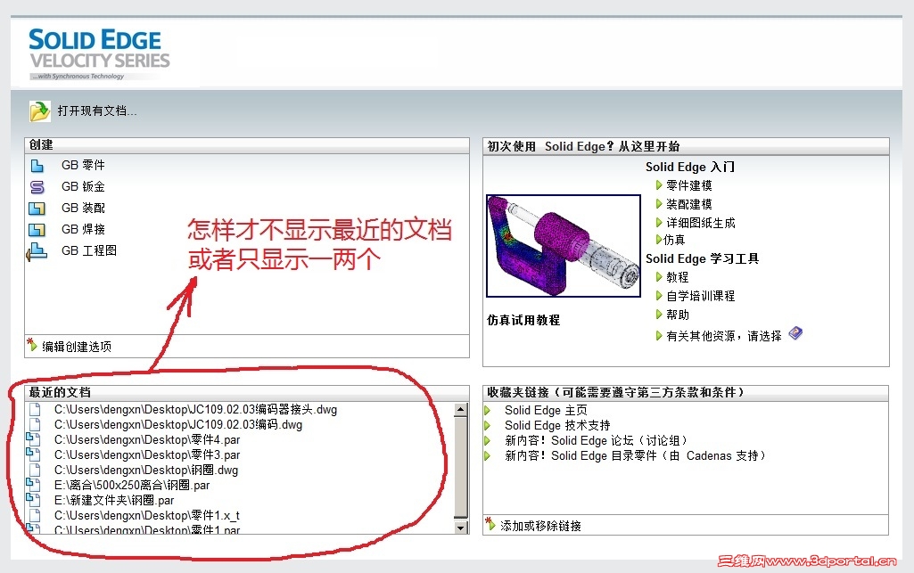Click the GB 焊接 weldment icon

[x=37, y=229]
